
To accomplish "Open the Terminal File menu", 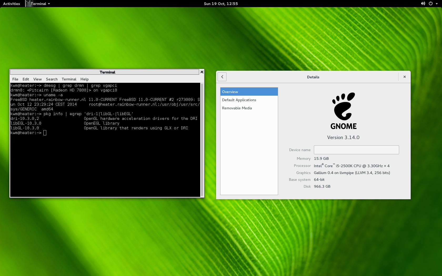I will [15, 79].
